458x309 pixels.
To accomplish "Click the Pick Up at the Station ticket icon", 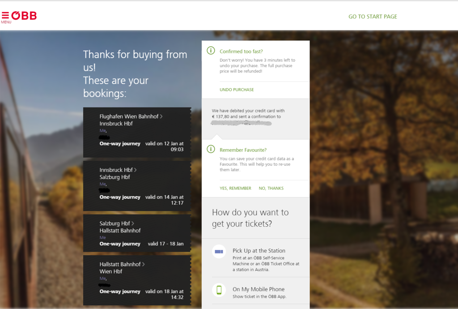I will (x=219, y=251).
